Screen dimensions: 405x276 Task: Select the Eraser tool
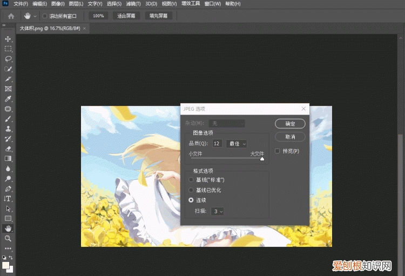tap(8, 149)
